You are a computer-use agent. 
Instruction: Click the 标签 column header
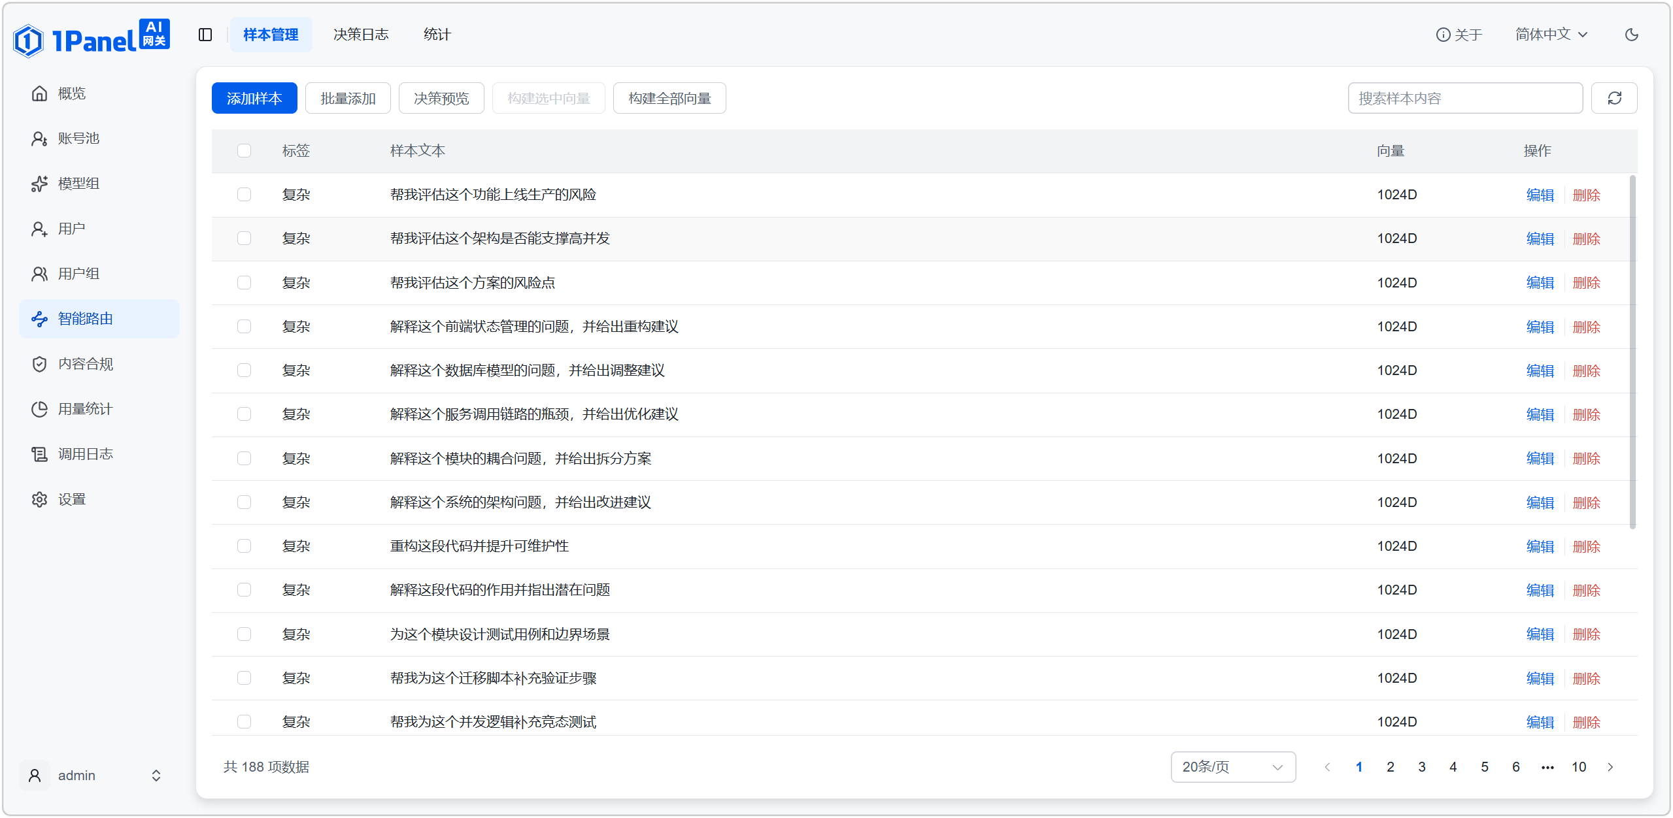point(296,151)
